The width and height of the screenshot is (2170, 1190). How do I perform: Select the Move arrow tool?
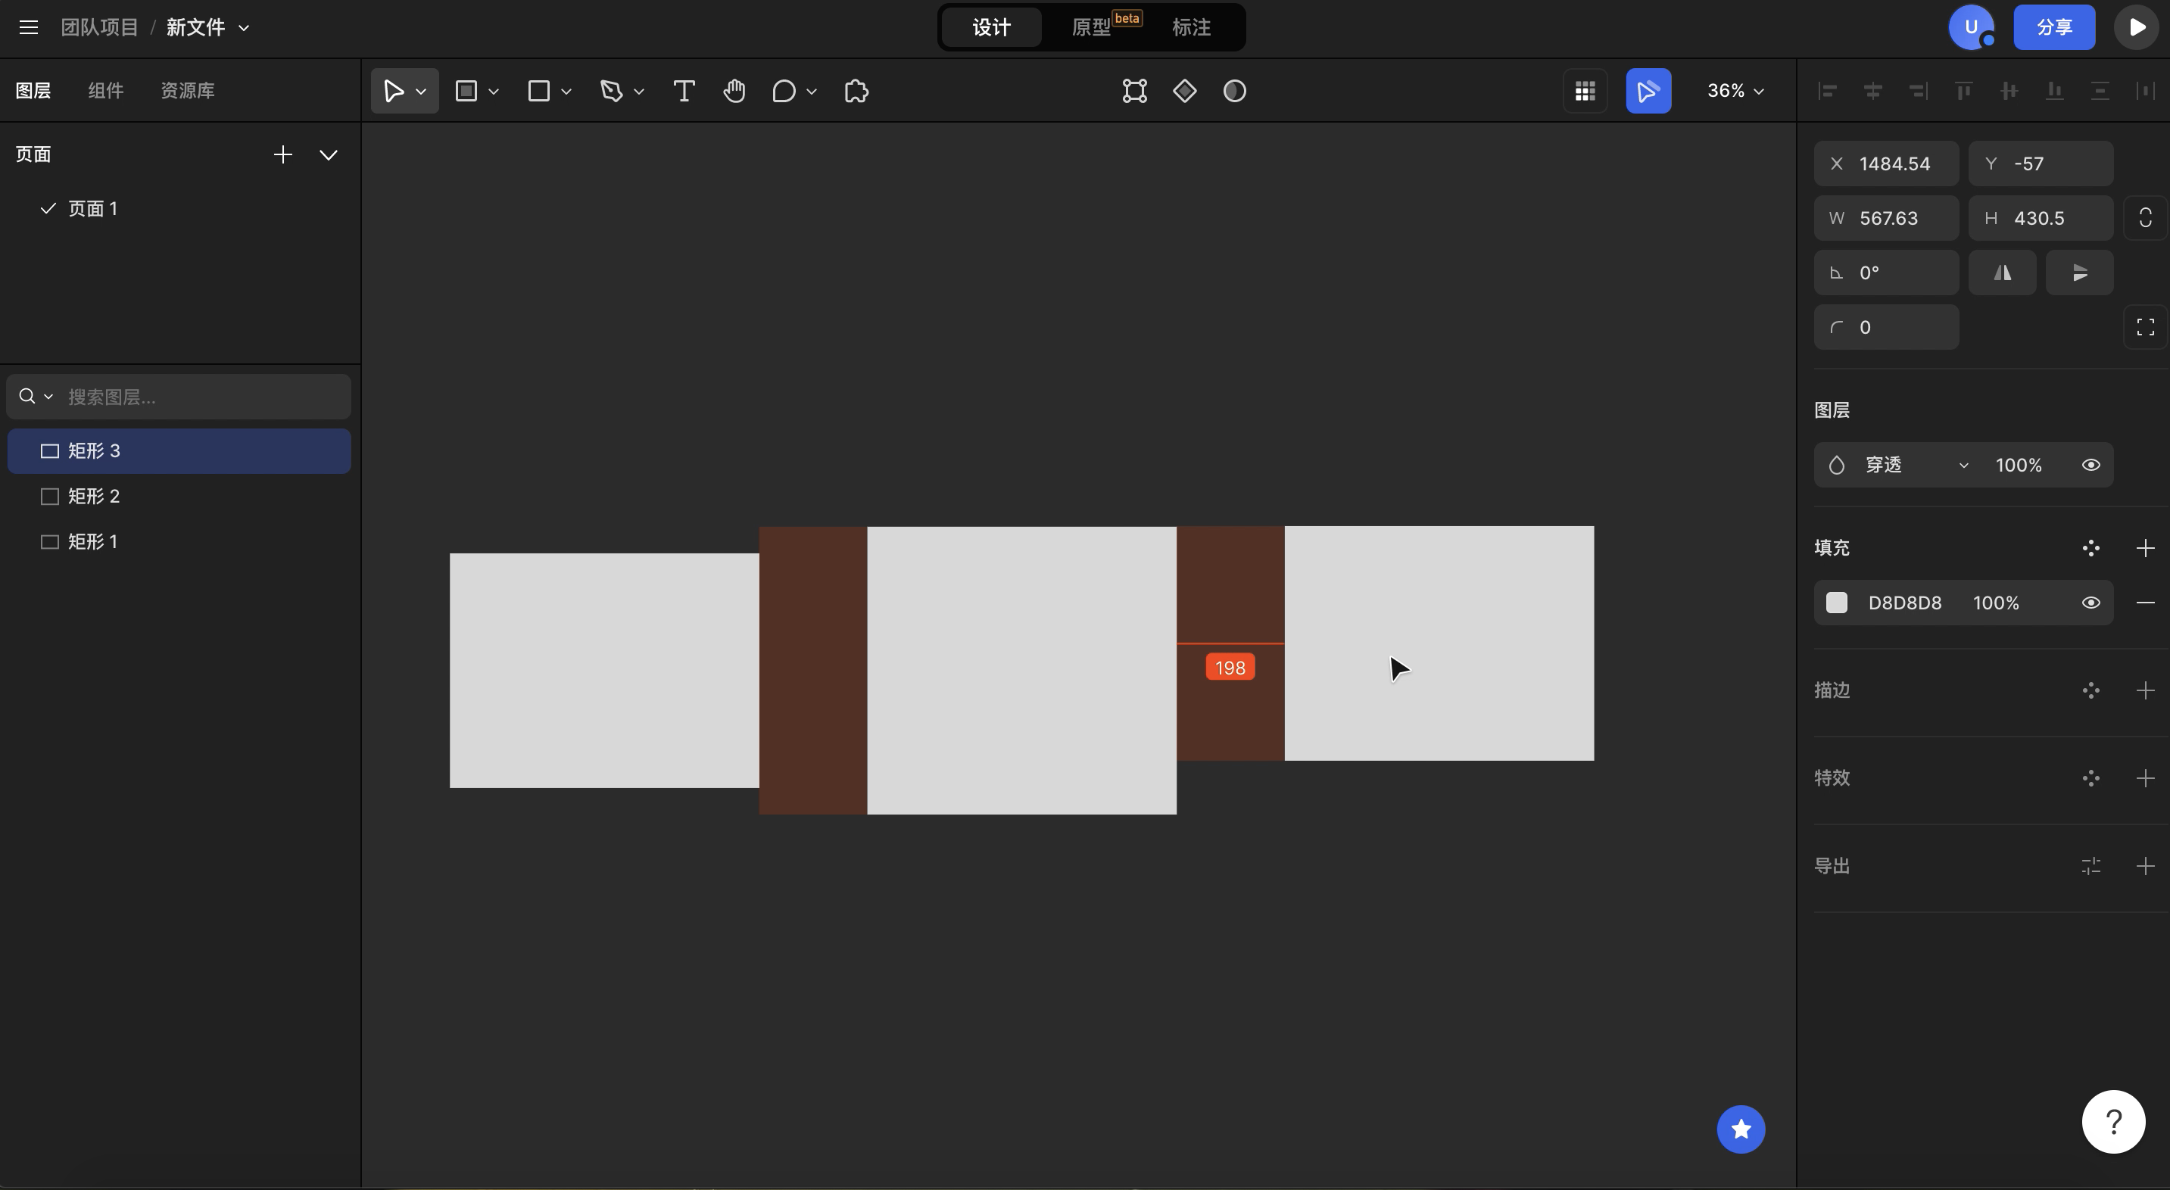point(394,91)
